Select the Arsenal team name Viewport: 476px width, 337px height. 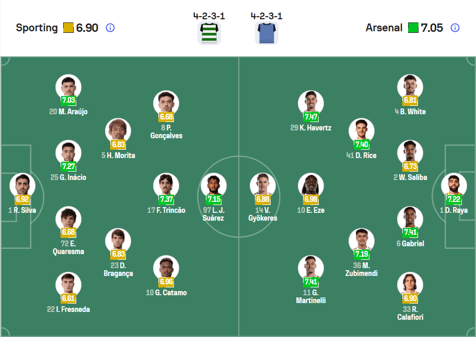click(384, 28)
